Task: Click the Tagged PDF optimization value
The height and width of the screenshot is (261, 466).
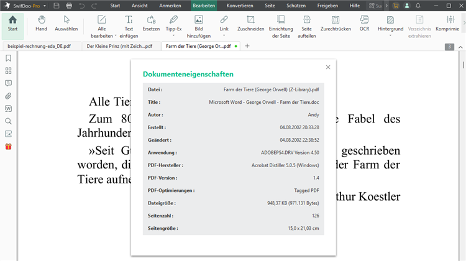Action: [307, 191]
